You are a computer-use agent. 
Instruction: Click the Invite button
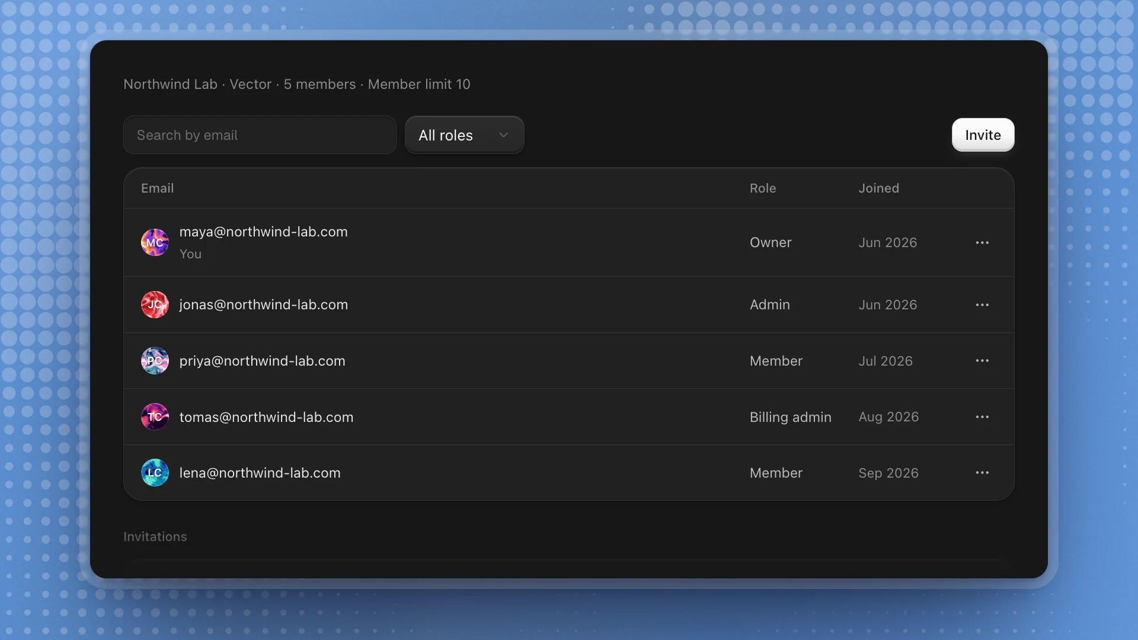(983, 135)
